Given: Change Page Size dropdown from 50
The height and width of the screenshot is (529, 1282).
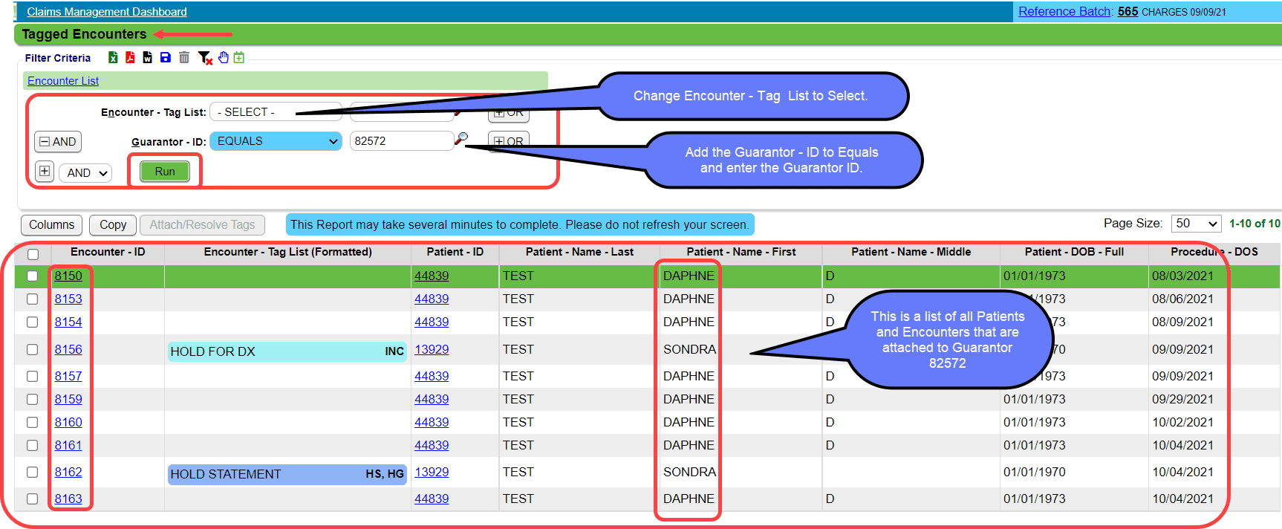Looking at the screenshot, I should (x=1196, y=224).
